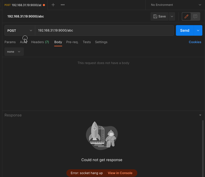This screenshot has height=177, width=205.
Task: Collapse the Response panel arrow
Action: (200, 115)
